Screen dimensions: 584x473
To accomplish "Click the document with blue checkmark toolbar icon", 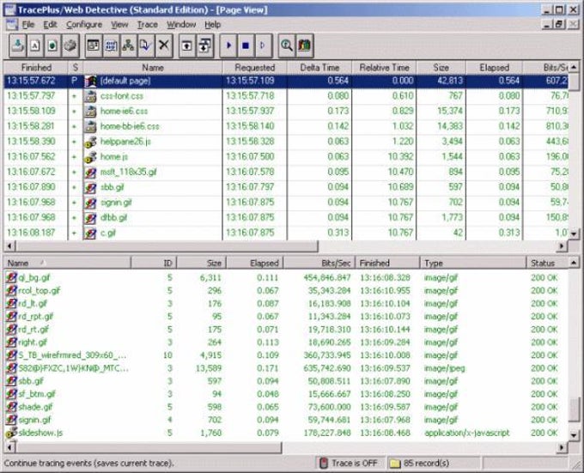I will [146, 45].
